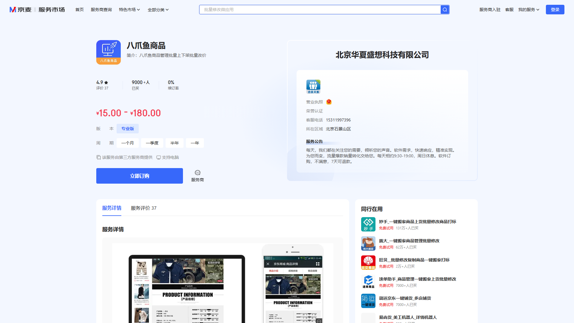Open 速单助手_商品管理一键搬家上货批量修改 link
The height and width of the screenshot is (323, 574).
[x=418, y=279]
